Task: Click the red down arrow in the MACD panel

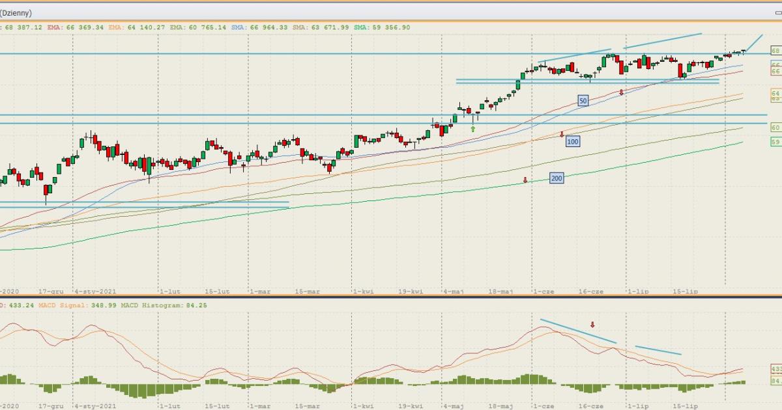Action: pyautogui.click(x=593, y=324)
